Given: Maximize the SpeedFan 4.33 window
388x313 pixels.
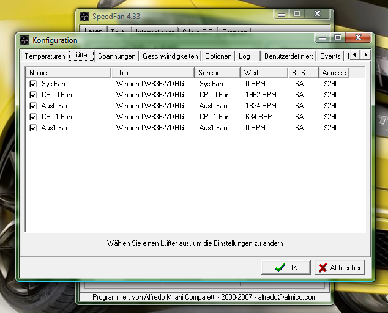Looking at the screenshot, I should (x=297, y=13).
